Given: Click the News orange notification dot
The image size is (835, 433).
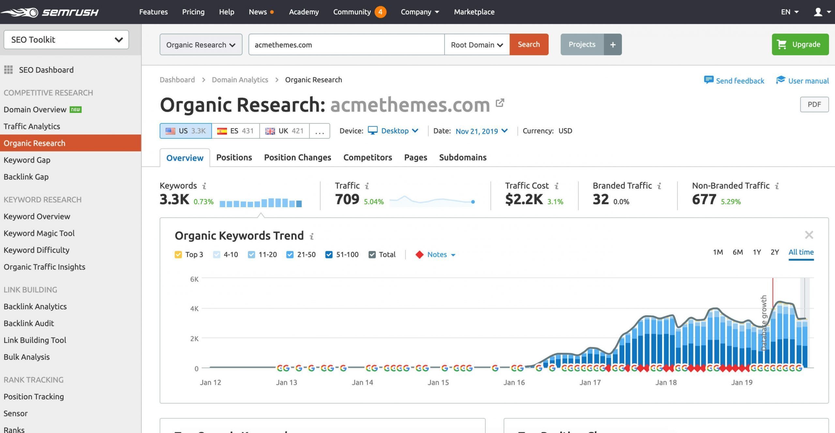Looking at the screenshot, I should (272, 12).
